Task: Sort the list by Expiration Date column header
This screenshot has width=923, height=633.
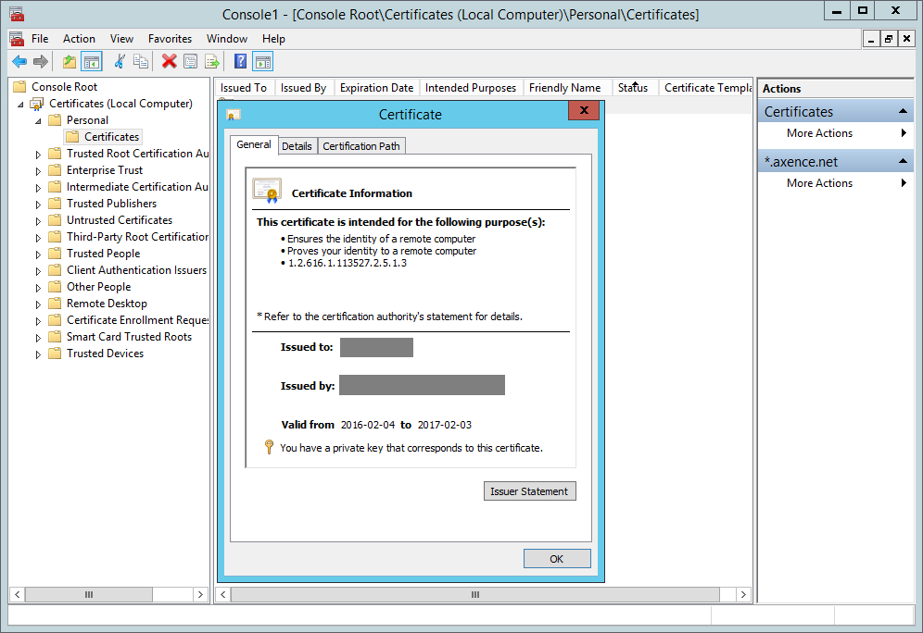Action: pyautogui.click(x=376, y=88)
